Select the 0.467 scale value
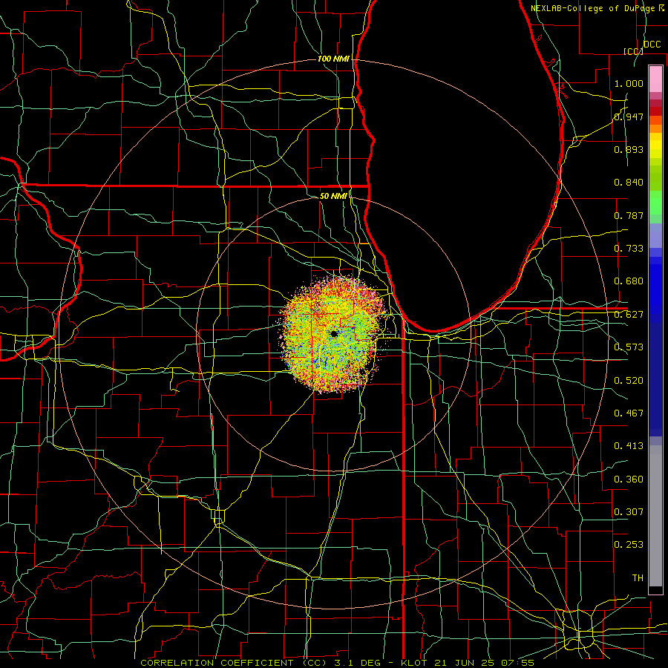 pyautogui.click(x=629, y=413)
